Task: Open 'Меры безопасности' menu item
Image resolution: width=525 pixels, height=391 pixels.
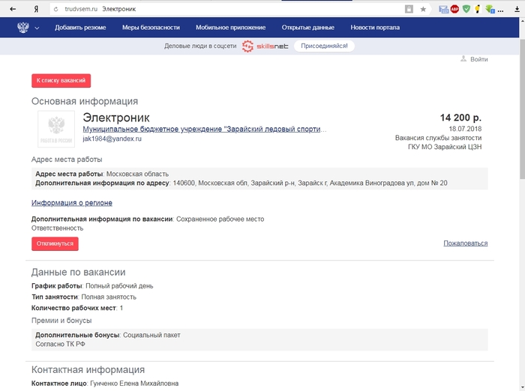Action: point(151,28)
